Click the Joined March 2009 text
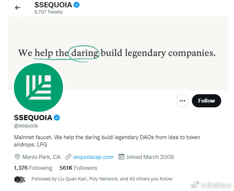This screenshot has height=191, width=234. pos(150,157)
